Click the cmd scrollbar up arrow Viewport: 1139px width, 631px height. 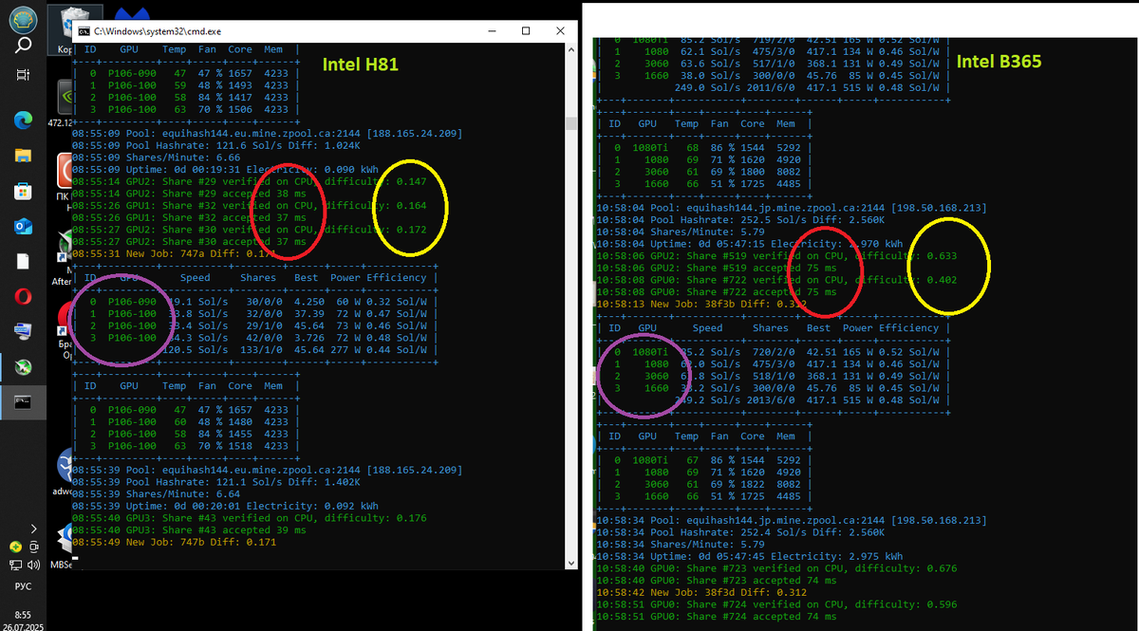point(570,48)
